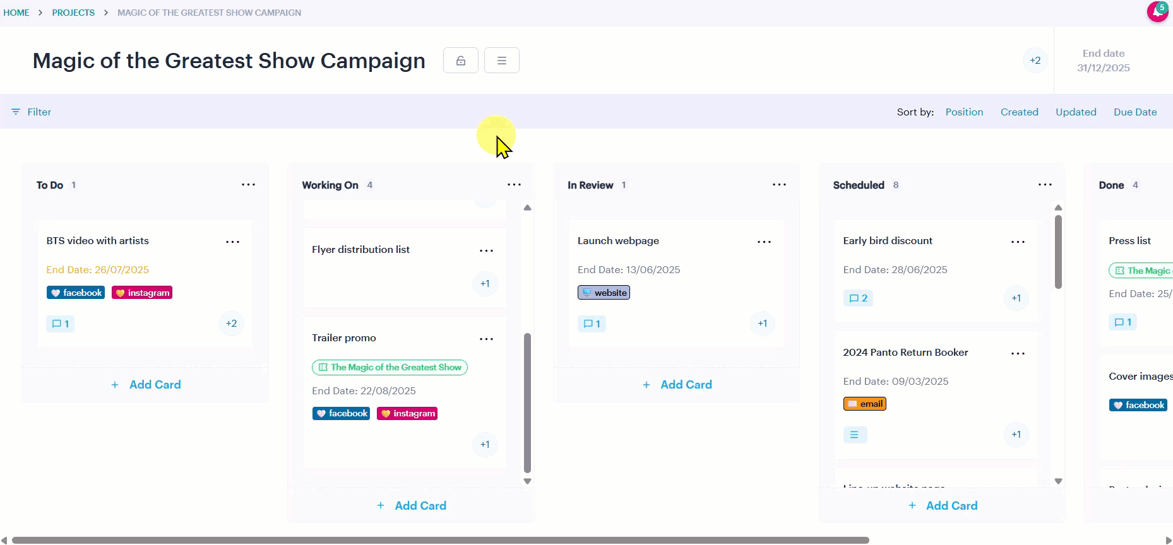Open the Scheduled column options menu
Image resolution: width=1173 pixels, height=545 pixels.
pos(1045,185)
